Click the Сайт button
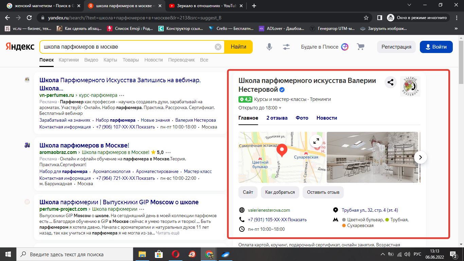The width and height of the screenshot is (464, 261). pyautogui.click(x=248, y=192)
